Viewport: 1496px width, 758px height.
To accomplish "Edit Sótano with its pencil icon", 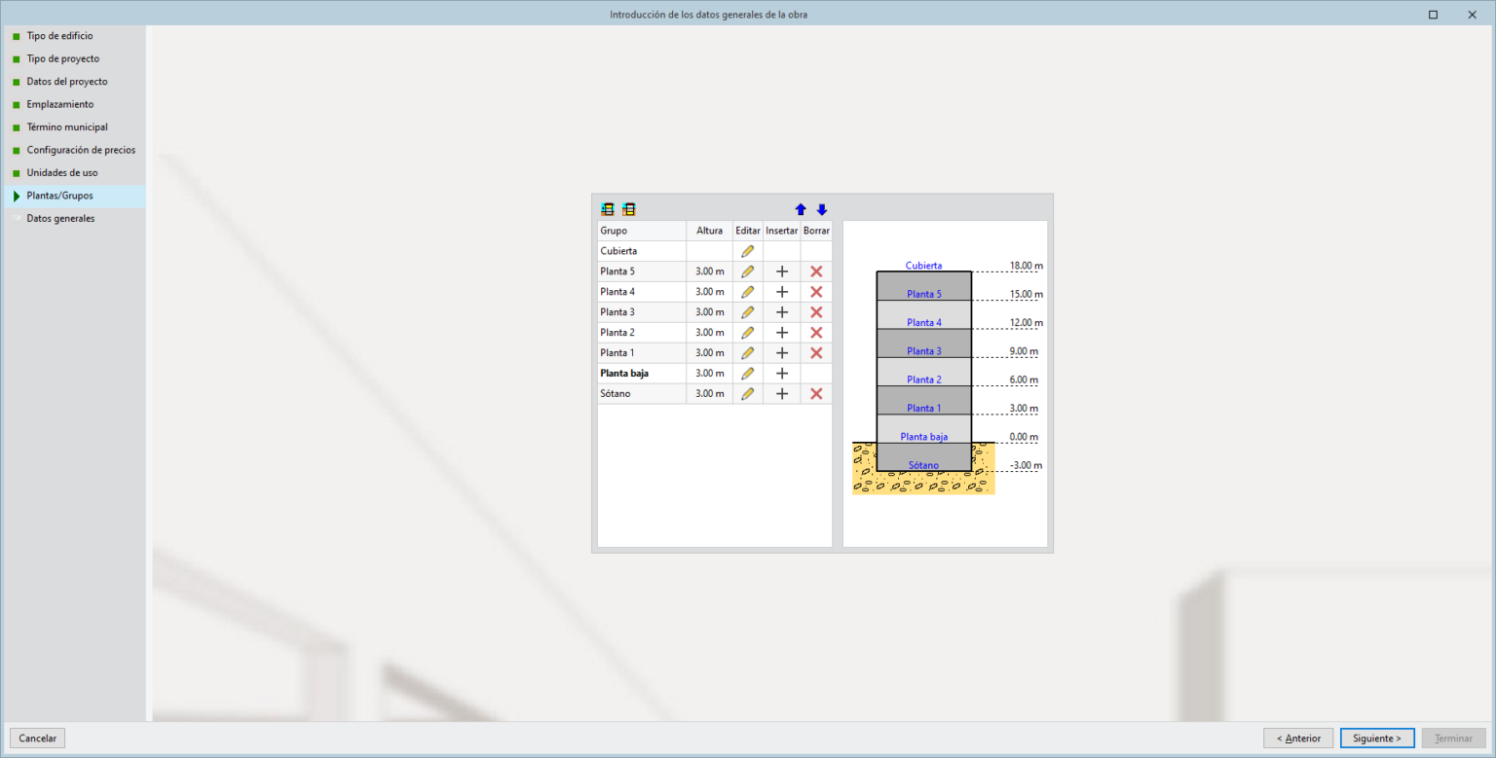I will click(x=747, y=393).
